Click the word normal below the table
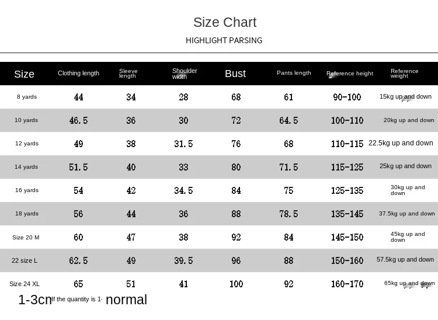 pos(126,300)
